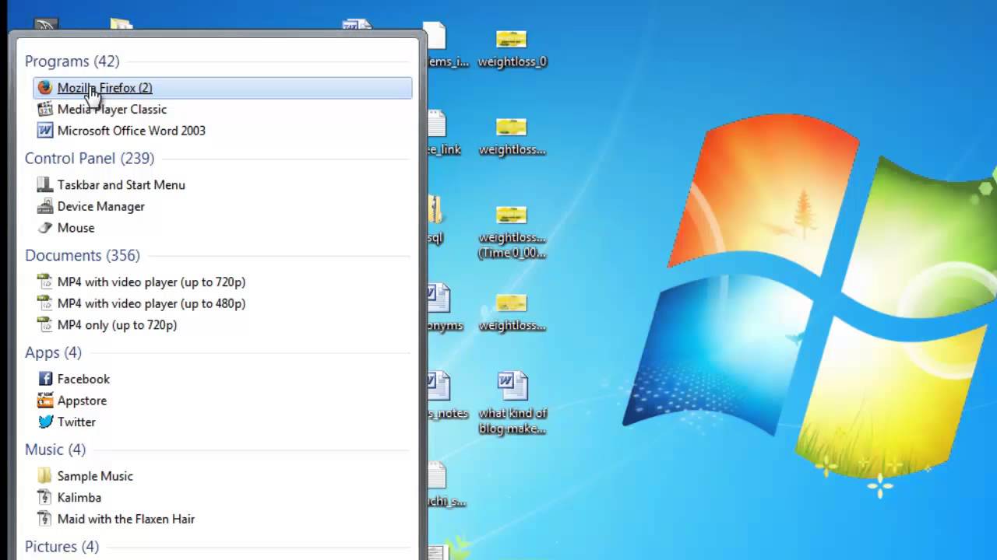Open the Appstore app
This screenshot has height=560, width=997.
click(82, 400)
